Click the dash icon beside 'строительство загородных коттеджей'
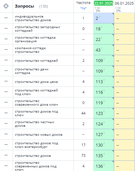Screen dimensions: 135x171 6,28
